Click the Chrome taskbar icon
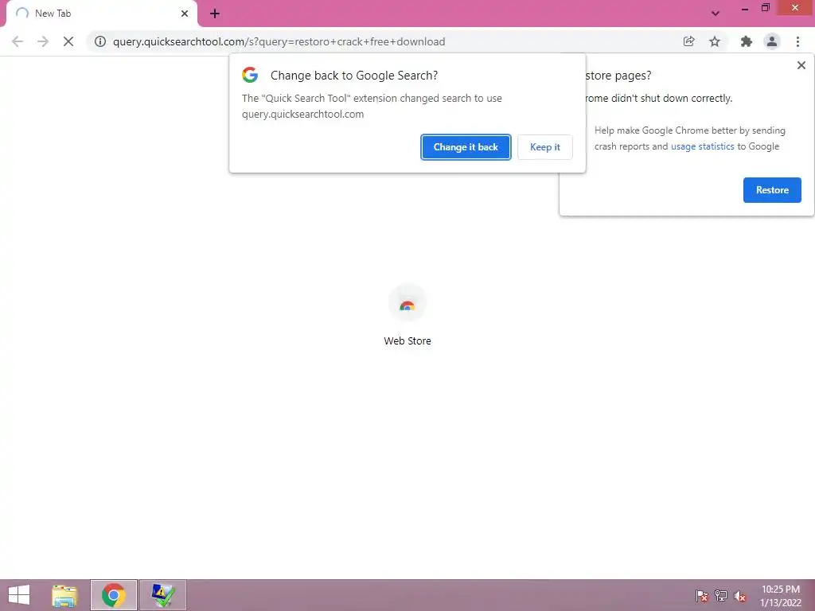Viewport: 815px width, 611px height. click(114, 595)
